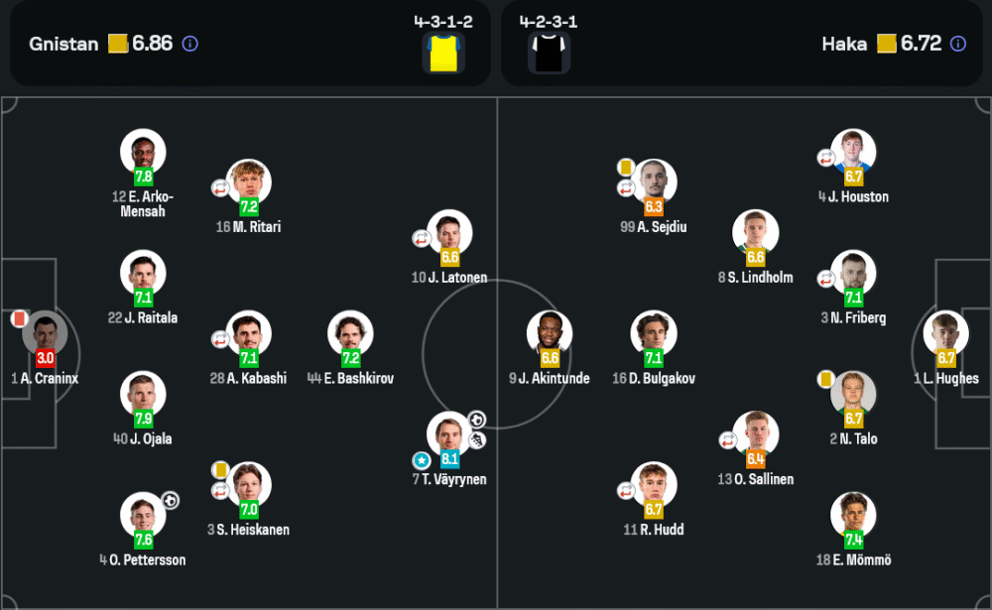
Task: Click the Gnistan team name
Action: [63, 44]
